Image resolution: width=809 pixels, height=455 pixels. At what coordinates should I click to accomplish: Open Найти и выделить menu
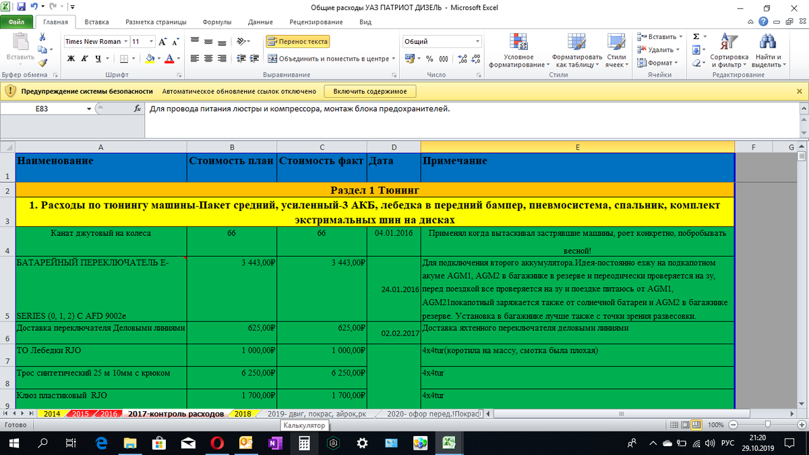[769, 50]
